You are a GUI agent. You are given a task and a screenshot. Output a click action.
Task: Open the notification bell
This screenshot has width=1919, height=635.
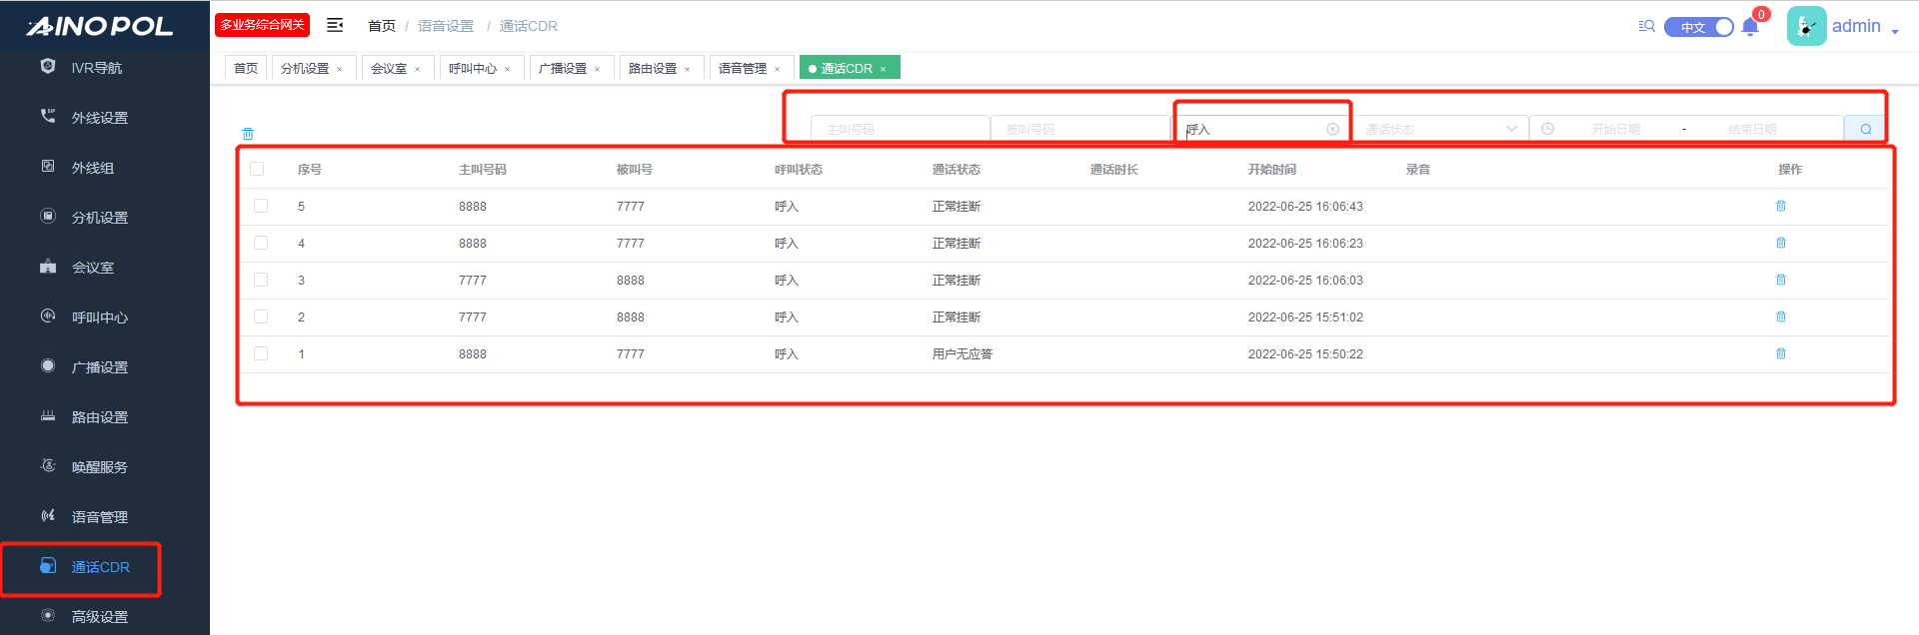(1750, 27)
